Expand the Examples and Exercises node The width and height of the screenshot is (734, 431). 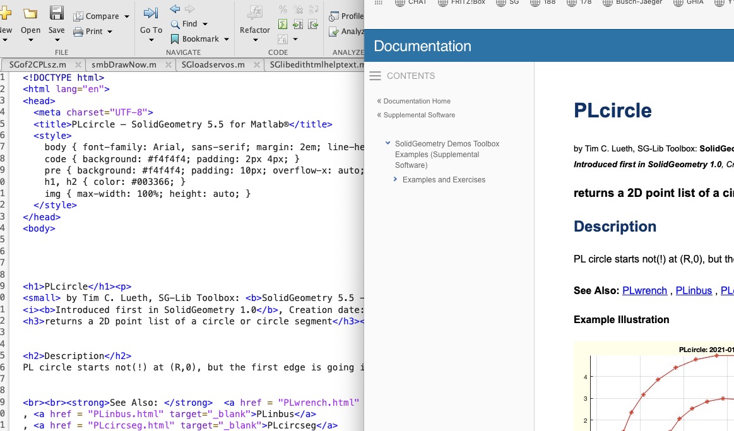pyautogui.click(x=395, y=180)
